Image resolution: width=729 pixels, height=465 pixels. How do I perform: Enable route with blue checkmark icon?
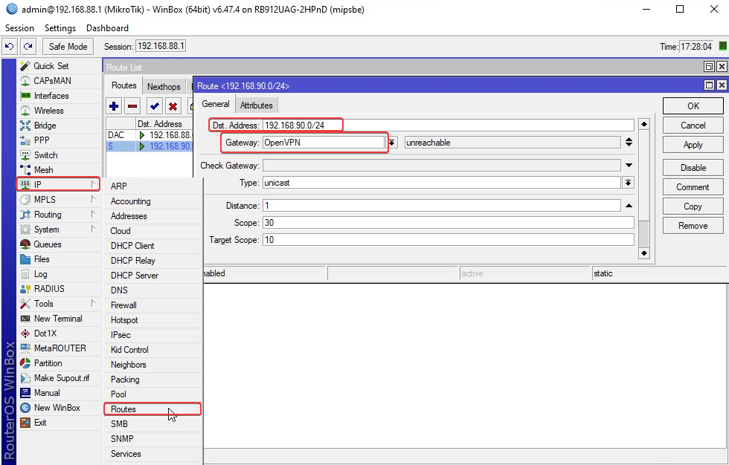tap(155, 106)
